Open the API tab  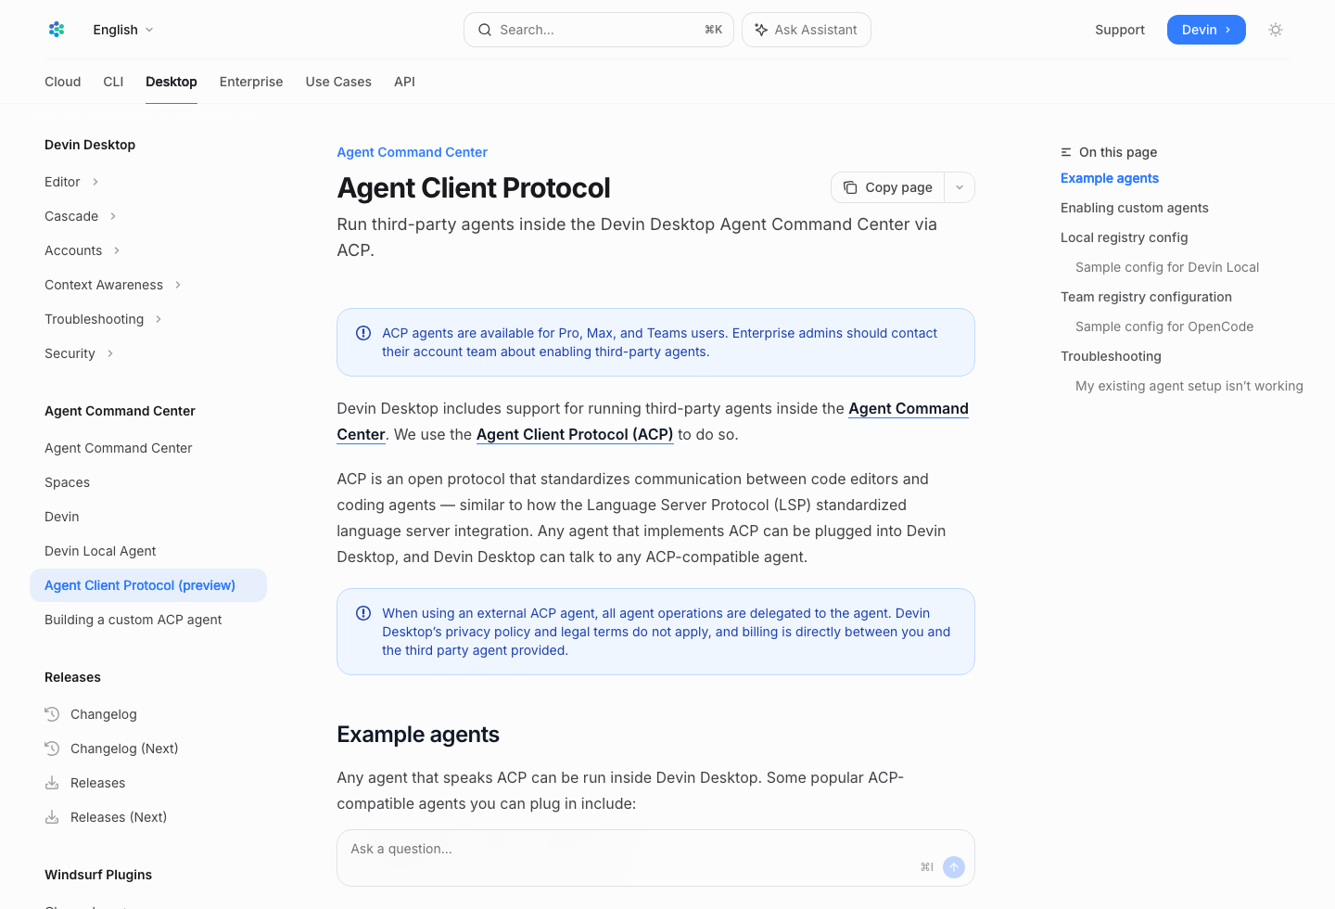click(x=404, y=82)
